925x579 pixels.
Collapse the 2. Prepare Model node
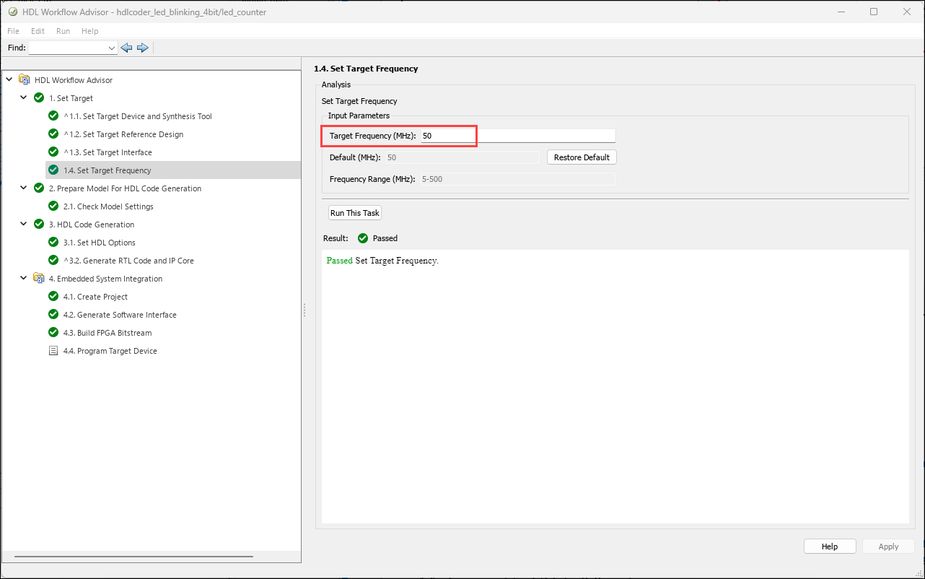24,188
